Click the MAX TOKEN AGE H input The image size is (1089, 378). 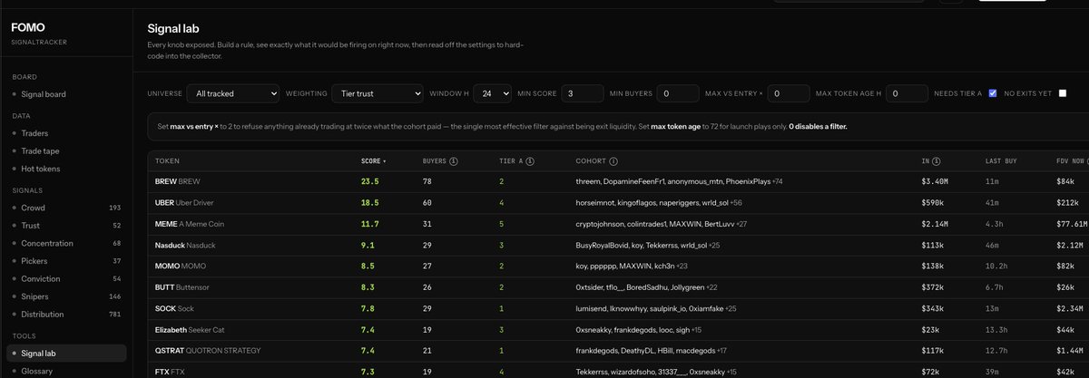(x=907, y=92)
